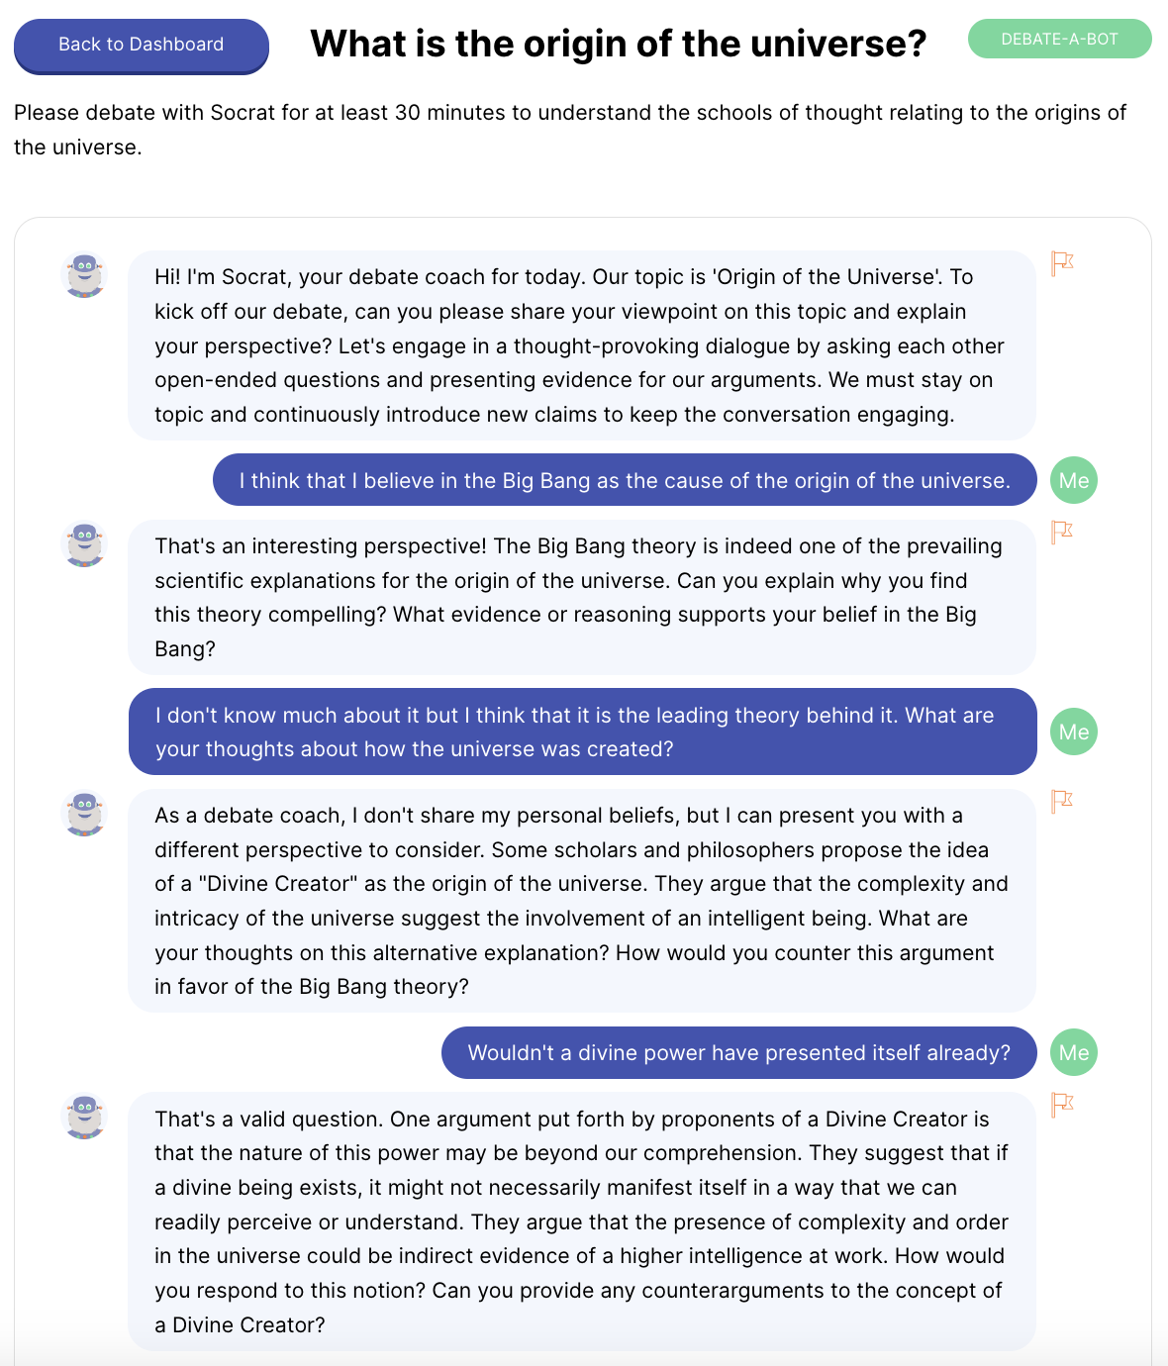The height and width of the screenshot is (1366, 1168).
Task: Click the "I don't know much about it" reply
Action: pyautogui.click(x=582, y=732)
